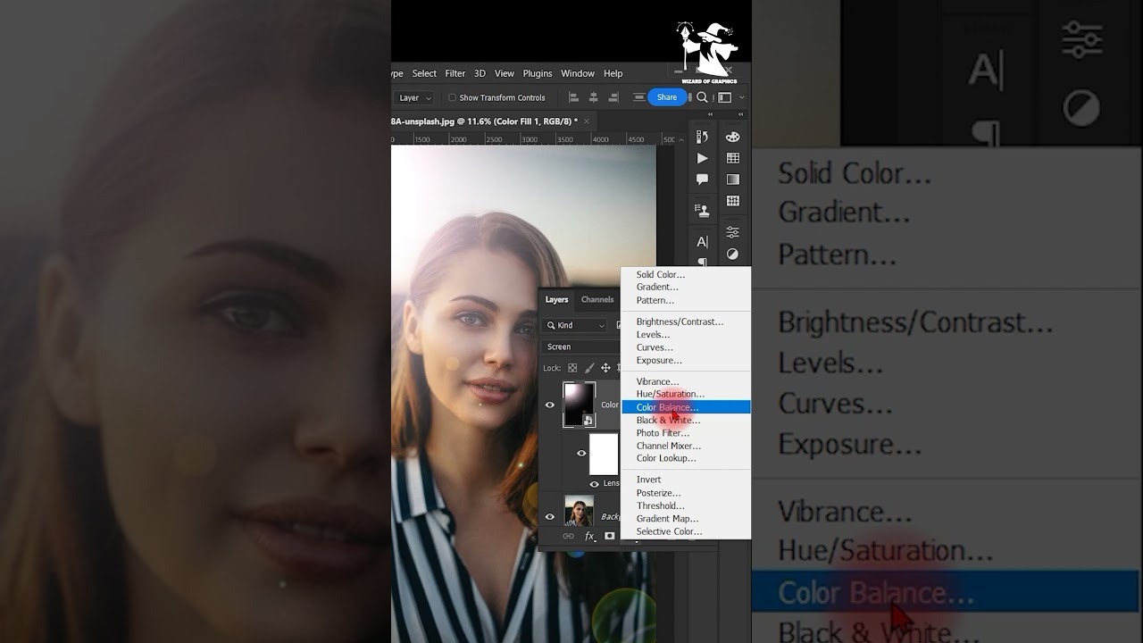Choose Vibrance adjustment
The height and width of the screenshot is (643, 1143).
(x=686, y=381)
